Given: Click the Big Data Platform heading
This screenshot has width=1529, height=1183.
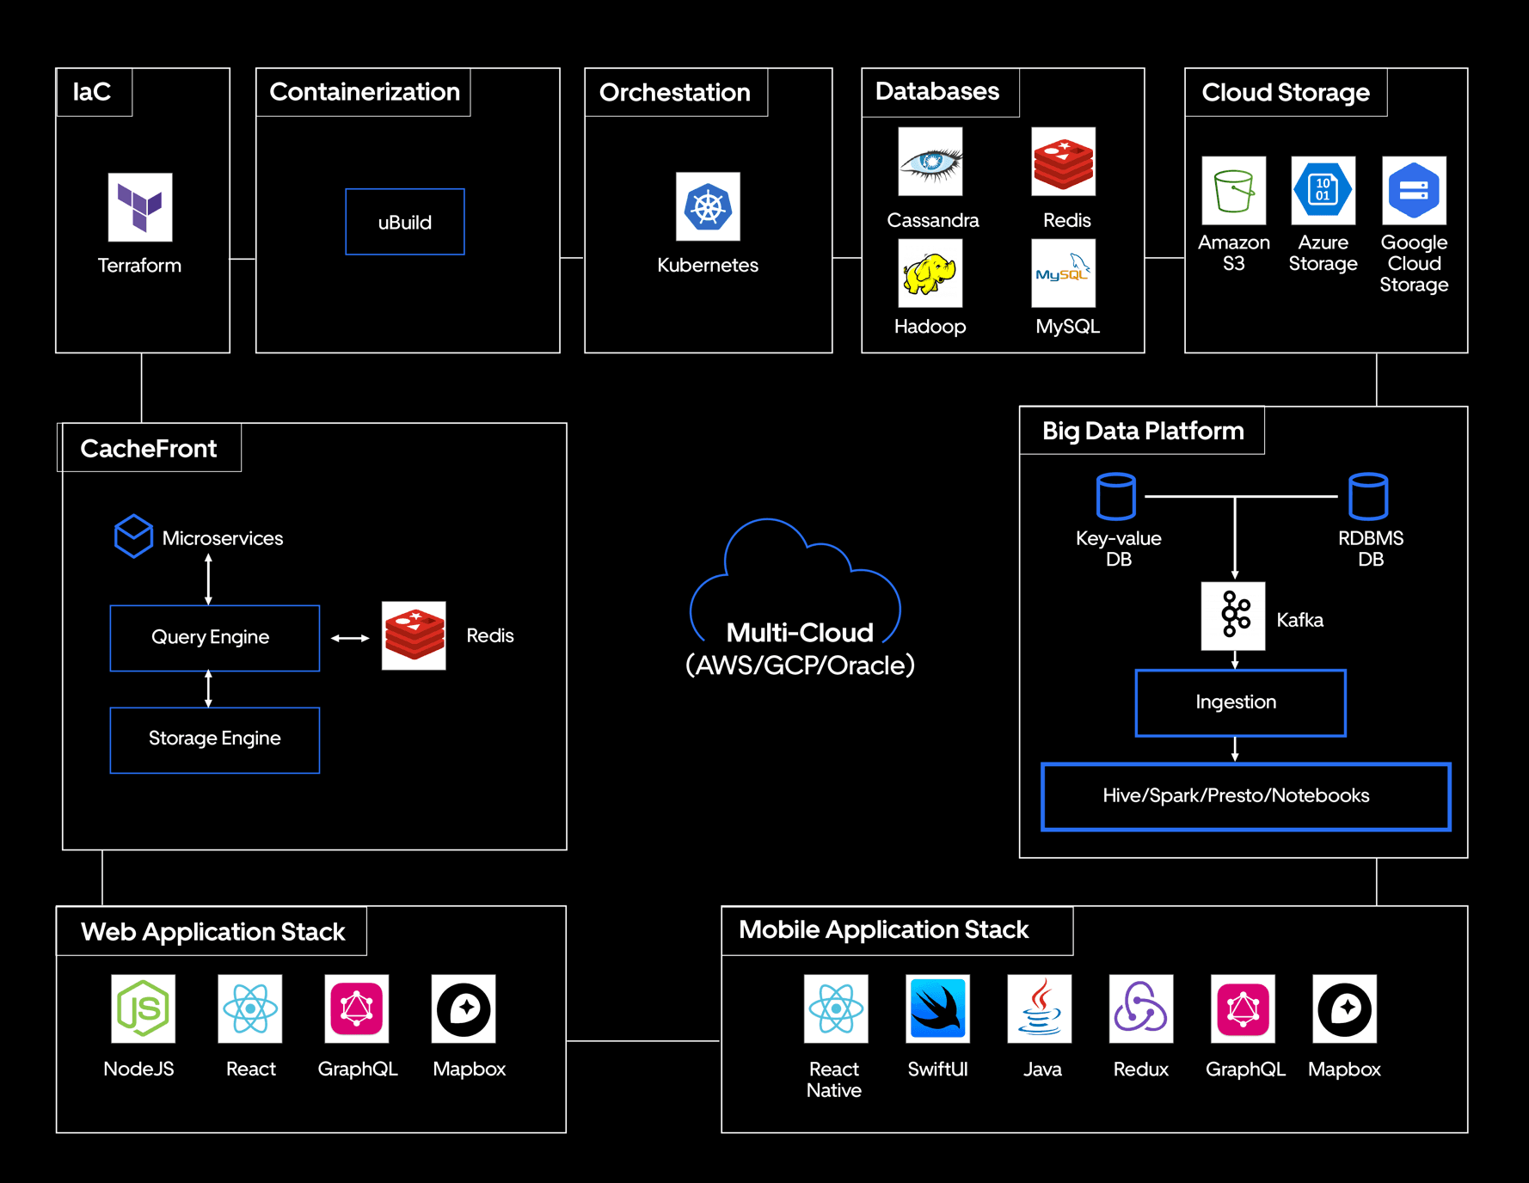Looking at the screenshot, I should 1143,431.
